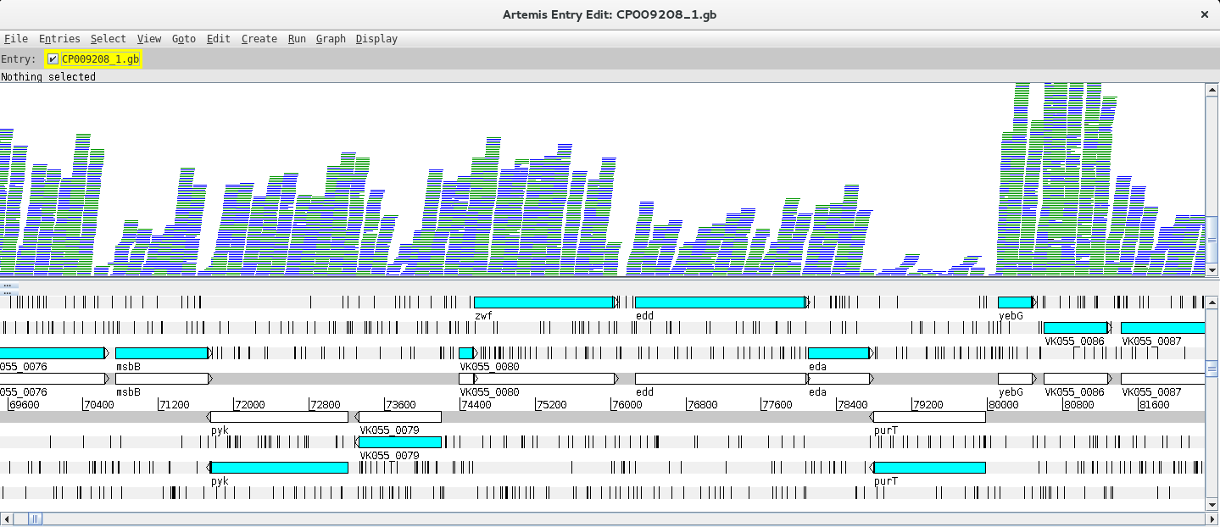Select the cyan edd gene feature
Screen dimensions: 1220x527
(719, 302)
